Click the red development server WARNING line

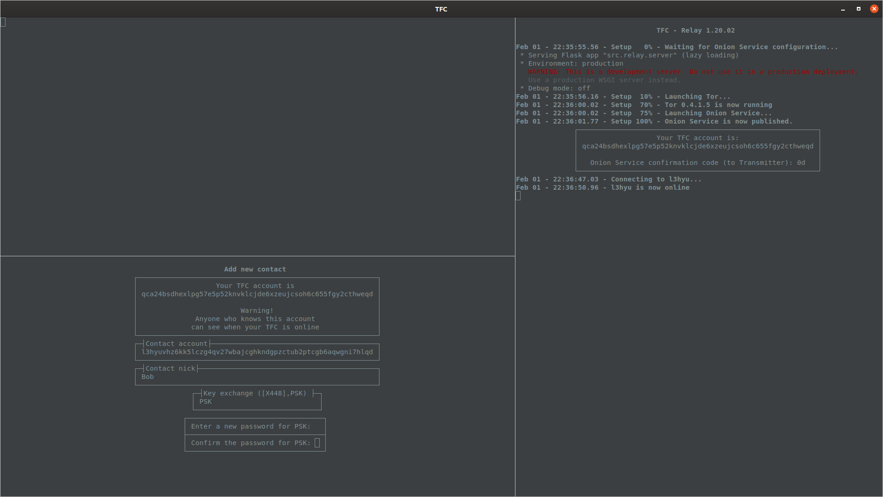(x=693, y=72)
